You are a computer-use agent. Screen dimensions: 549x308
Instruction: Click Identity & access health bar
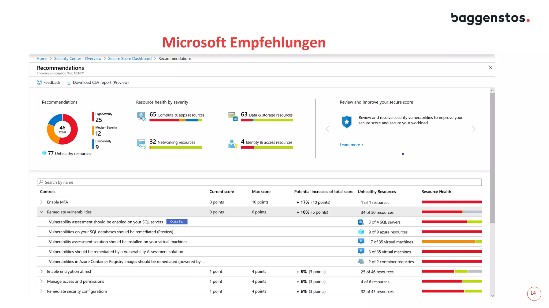pyautogui.click(x=267, y=148)
